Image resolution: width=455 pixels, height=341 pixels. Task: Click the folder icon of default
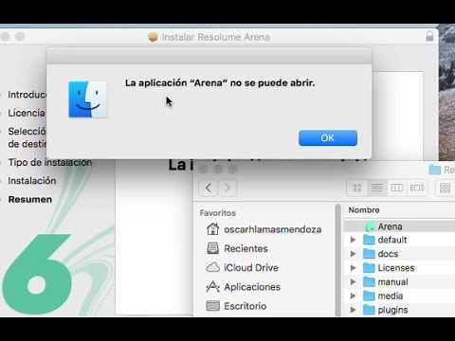click(369, 240)
